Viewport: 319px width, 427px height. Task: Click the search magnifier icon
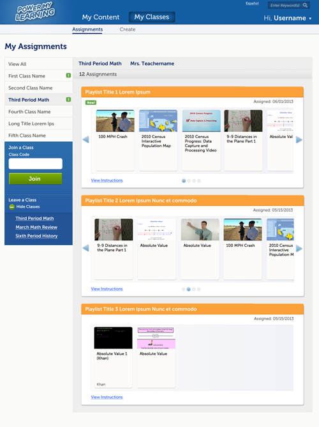[306, 5]
